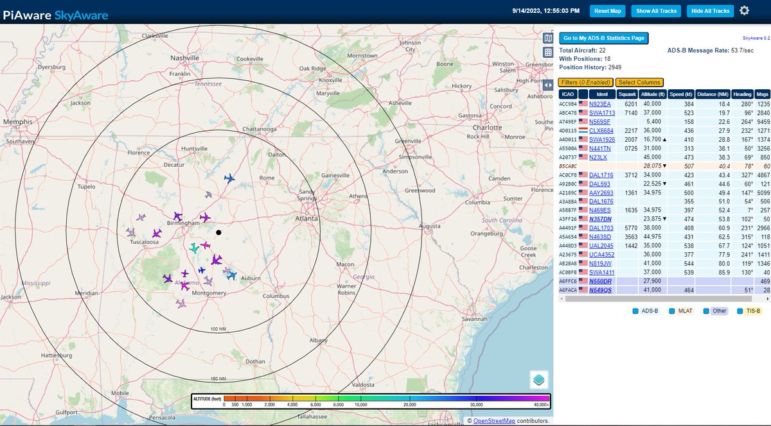The width and height of the screenshot is (771, 426).
Task: Open SkyAware settings via the gear icon
Action: click(x=743, y=10)
